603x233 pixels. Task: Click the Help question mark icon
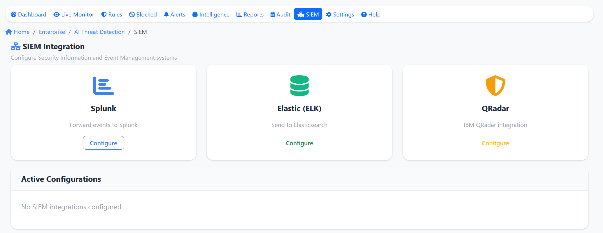[364, 14]
